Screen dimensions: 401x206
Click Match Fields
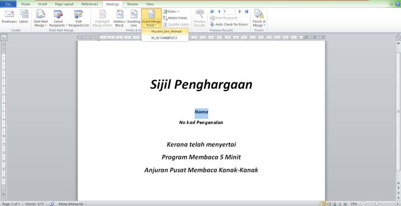(175, 18)
